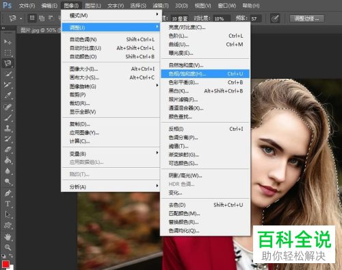342x270 pixels.
Task: Select the History Brush tool
Action: [8, 139]
